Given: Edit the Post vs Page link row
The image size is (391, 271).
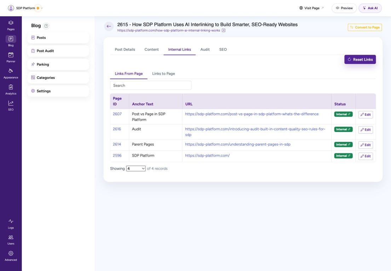Looking at the screenshot, I should pos(366,115).
